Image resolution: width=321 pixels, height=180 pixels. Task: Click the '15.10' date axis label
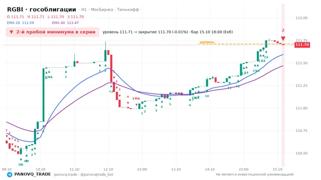point(277,169)
